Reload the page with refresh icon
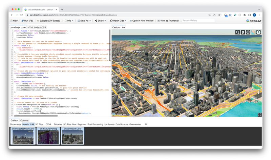 [x=21, y=15]
